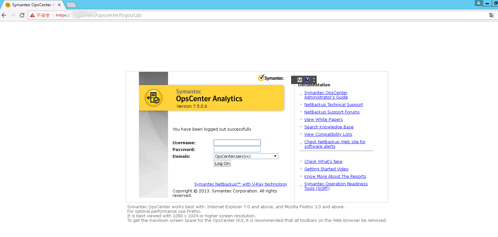The image size is (498, 237).
Task: Open Symantec NetBackup with V-Ray technology link
Action: (241, 184)
